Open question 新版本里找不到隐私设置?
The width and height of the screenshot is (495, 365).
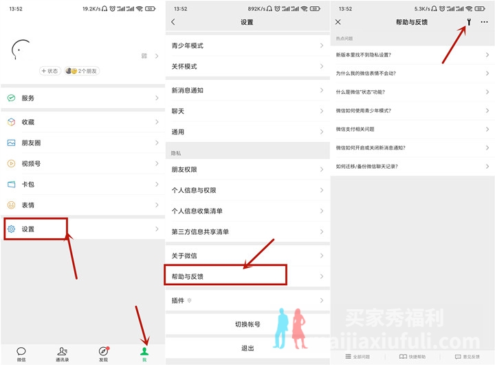click(412, 55)
